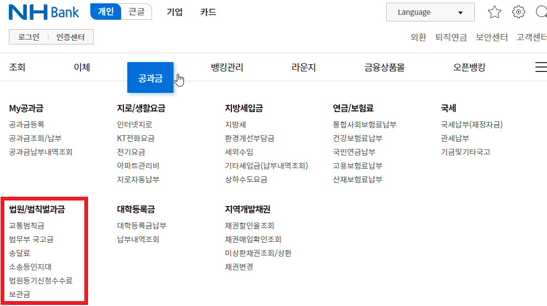
Task: Select the highlighted 공과금 menu
Action: [150, 77]
